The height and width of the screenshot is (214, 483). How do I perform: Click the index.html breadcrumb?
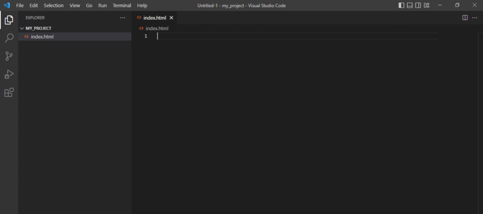157,28
